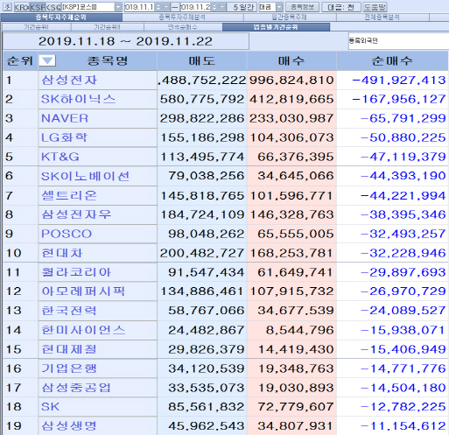Select the 연속순매수 sub-tab
This screenshot has height=435, width=449.
pos(183,27)
